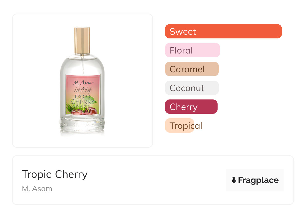Click the word TROPIC on the bottle label
This screenshot has height=217, width=306.
pyautogui.click(x=82, y=97)
